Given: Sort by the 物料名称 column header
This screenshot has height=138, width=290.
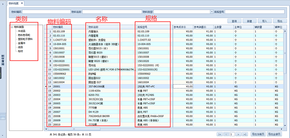Looking at the screenshot, I should [x=112, y=27].
